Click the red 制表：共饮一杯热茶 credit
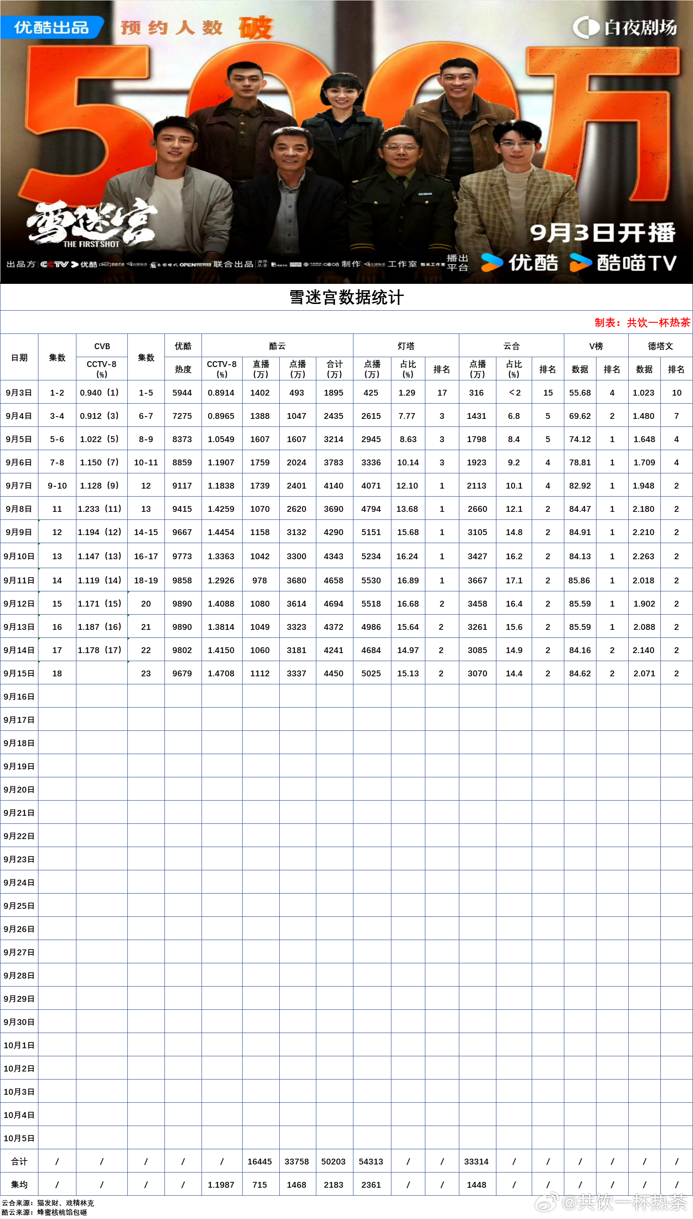Viewport: 693px width, 1219px height. pyautogui.click(x=642, y=322)
